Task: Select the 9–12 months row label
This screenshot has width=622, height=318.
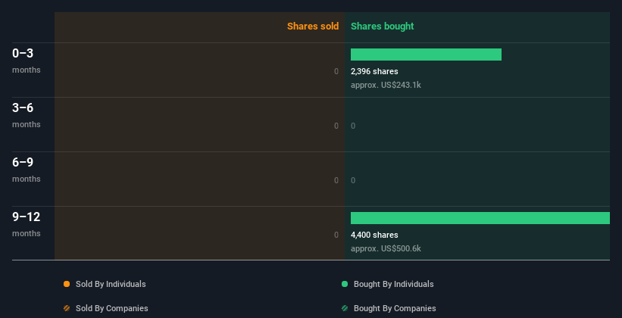Action: click(27, 224)
